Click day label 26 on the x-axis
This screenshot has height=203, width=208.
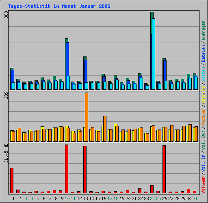click(x=165, y=199)
